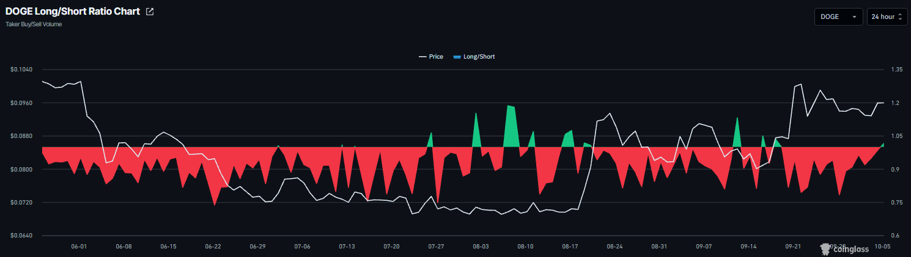Toggle the Long/Short series in the legend
Viewport: 911px width, 257px height.
(474, 57)
